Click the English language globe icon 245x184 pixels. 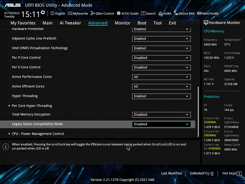click(52, 13)
